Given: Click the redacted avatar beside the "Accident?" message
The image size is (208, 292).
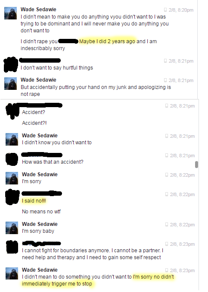Looking at the screenshot, I should [x=12, y=111].
